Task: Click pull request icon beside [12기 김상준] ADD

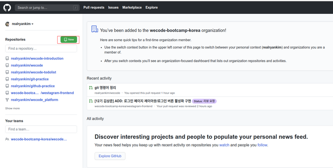Action: 91,101
